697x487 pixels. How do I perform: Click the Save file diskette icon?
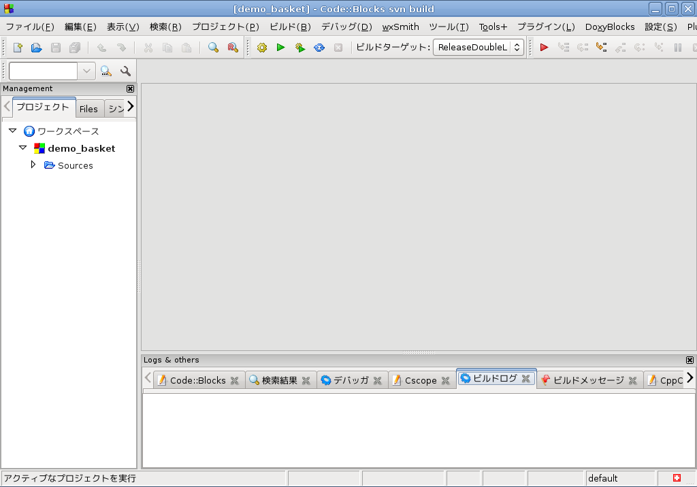pos(56,47)
